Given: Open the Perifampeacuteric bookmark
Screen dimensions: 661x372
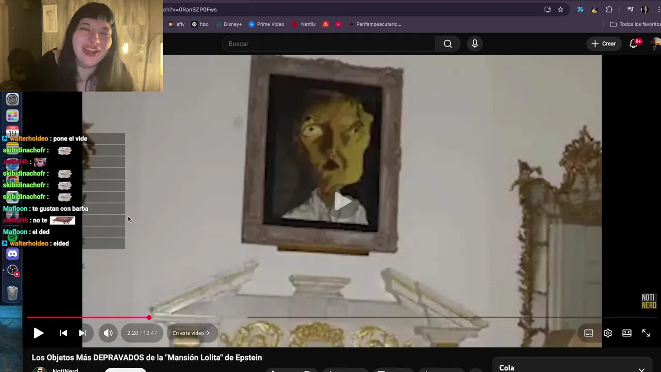Looking at the screenshot, I should point(374,24).
